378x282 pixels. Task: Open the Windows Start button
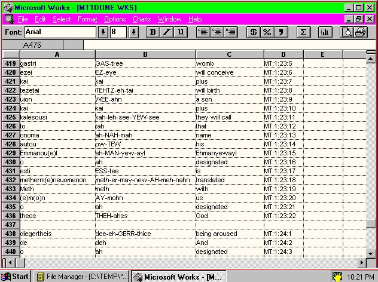(16, 277)
